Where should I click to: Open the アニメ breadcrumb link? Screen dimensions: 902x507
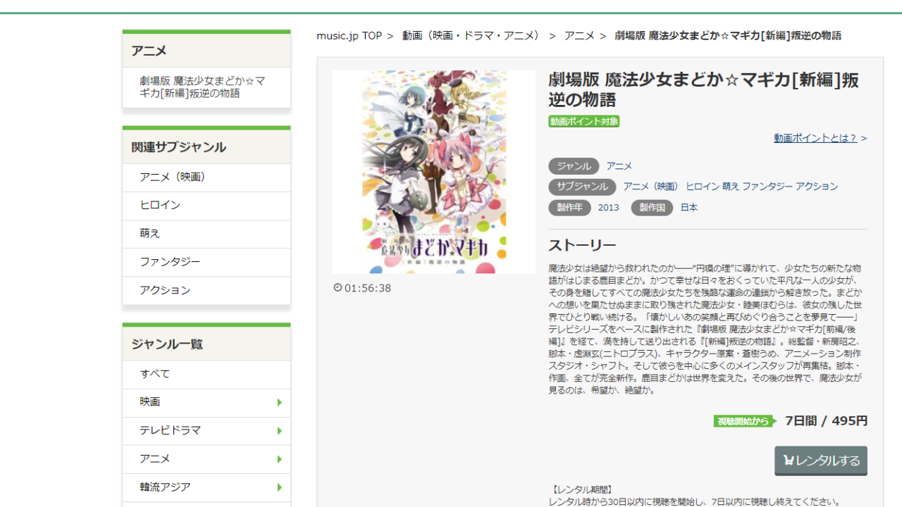tap(579, 35)
